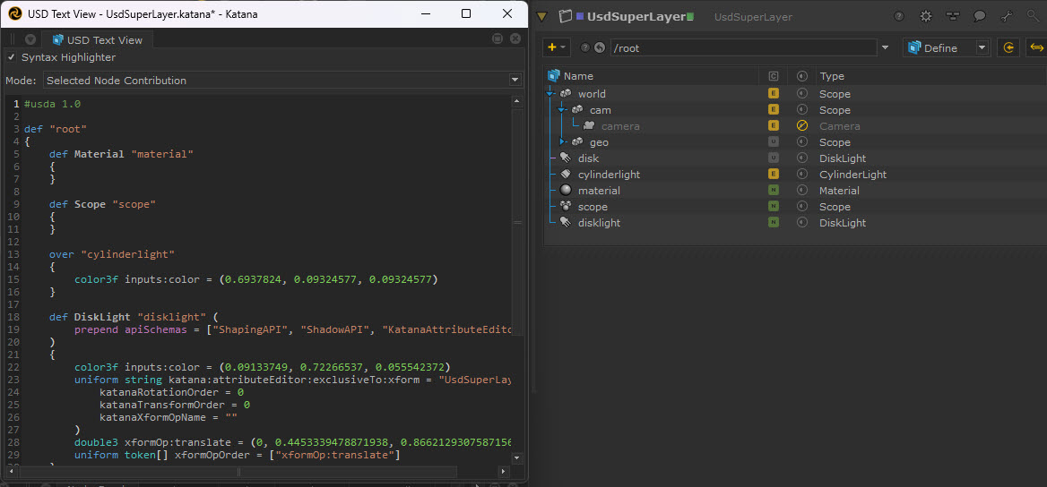
Task: Click the /root path input field
Action: pyautogui.click(x=744, y=48)
